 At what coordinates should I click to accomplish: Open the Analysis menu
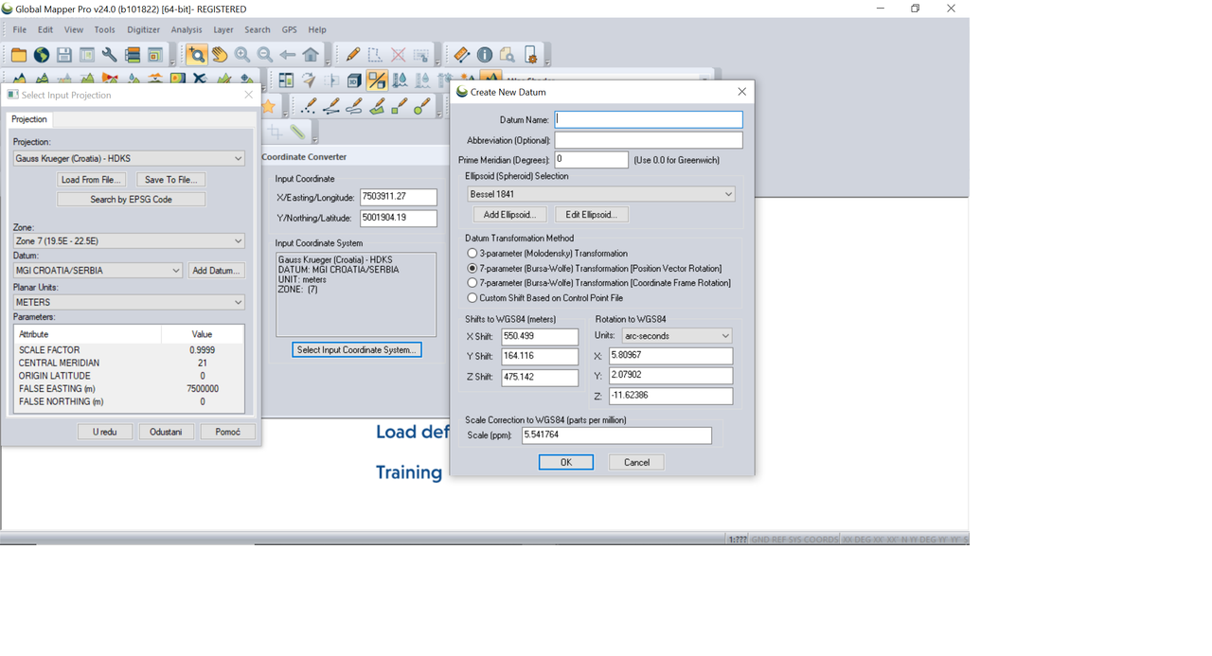pos(187,29)
